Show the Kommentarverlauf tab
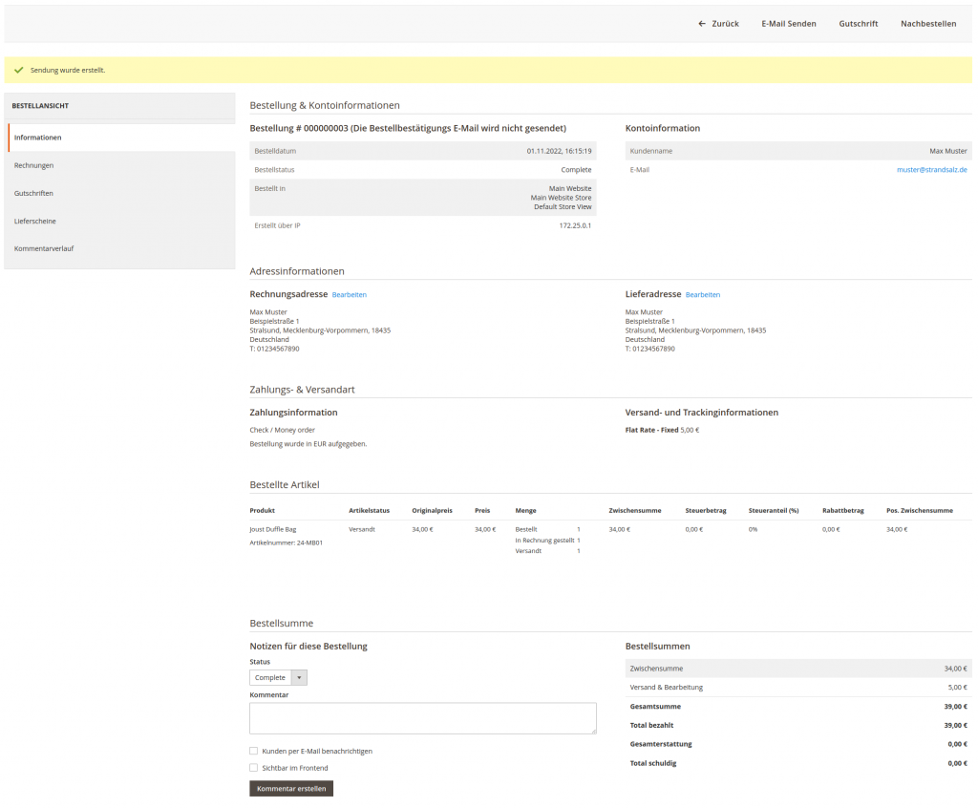 click(44, 248)
